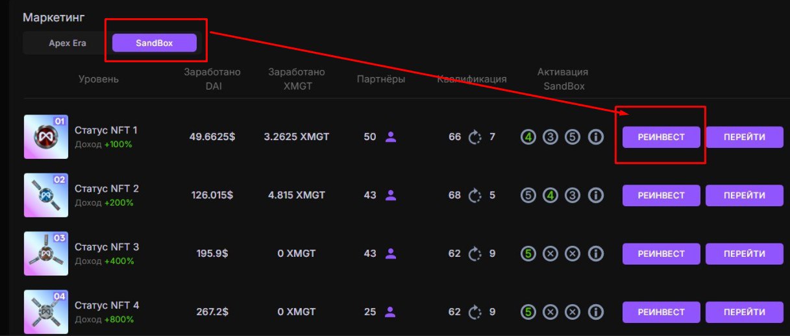Screen dimensions: 790x336
Task: Switch to the Apex Era tab
Action: tap(68, 43)
